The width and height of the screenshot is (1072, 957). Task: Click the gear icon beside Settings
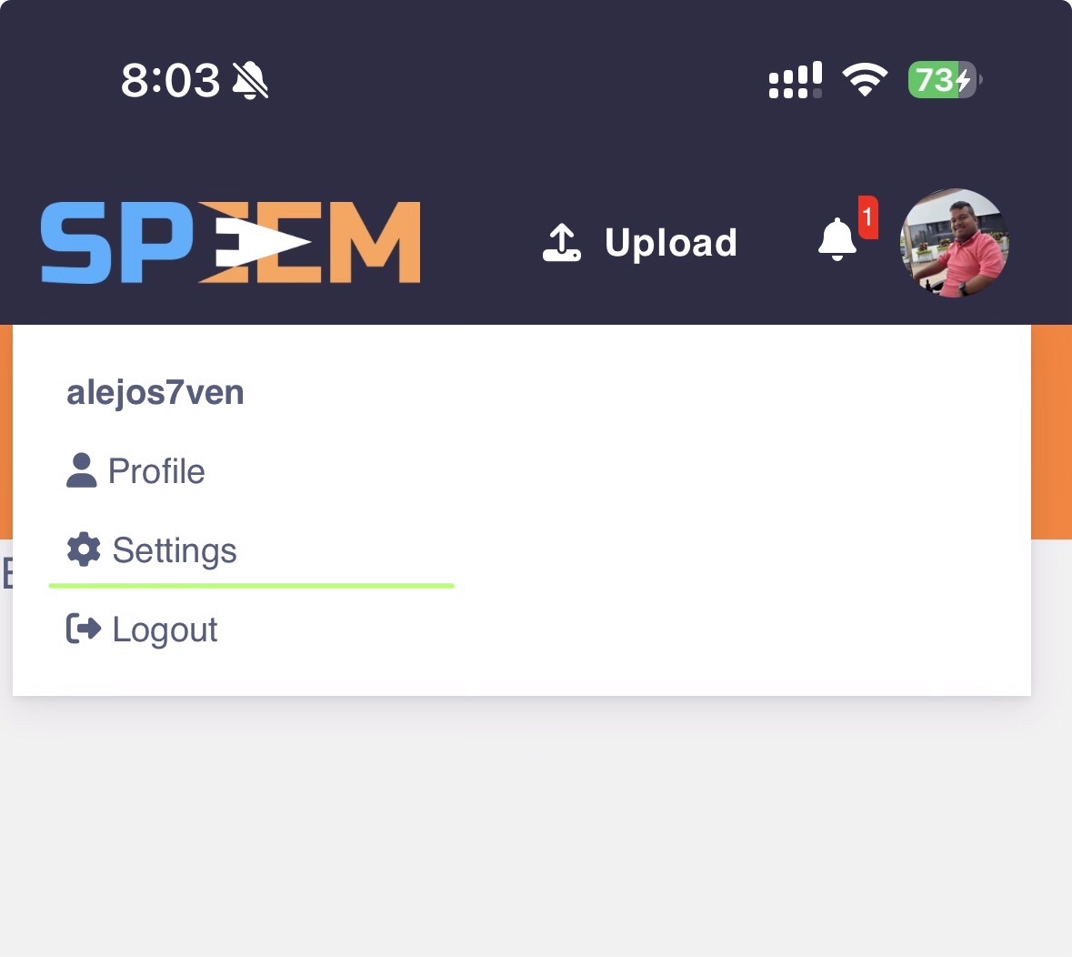[x=84, y=550]
